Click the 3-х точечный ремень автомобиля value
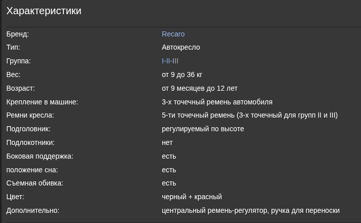This screenshot has width=361, height=223. (217, 102)
